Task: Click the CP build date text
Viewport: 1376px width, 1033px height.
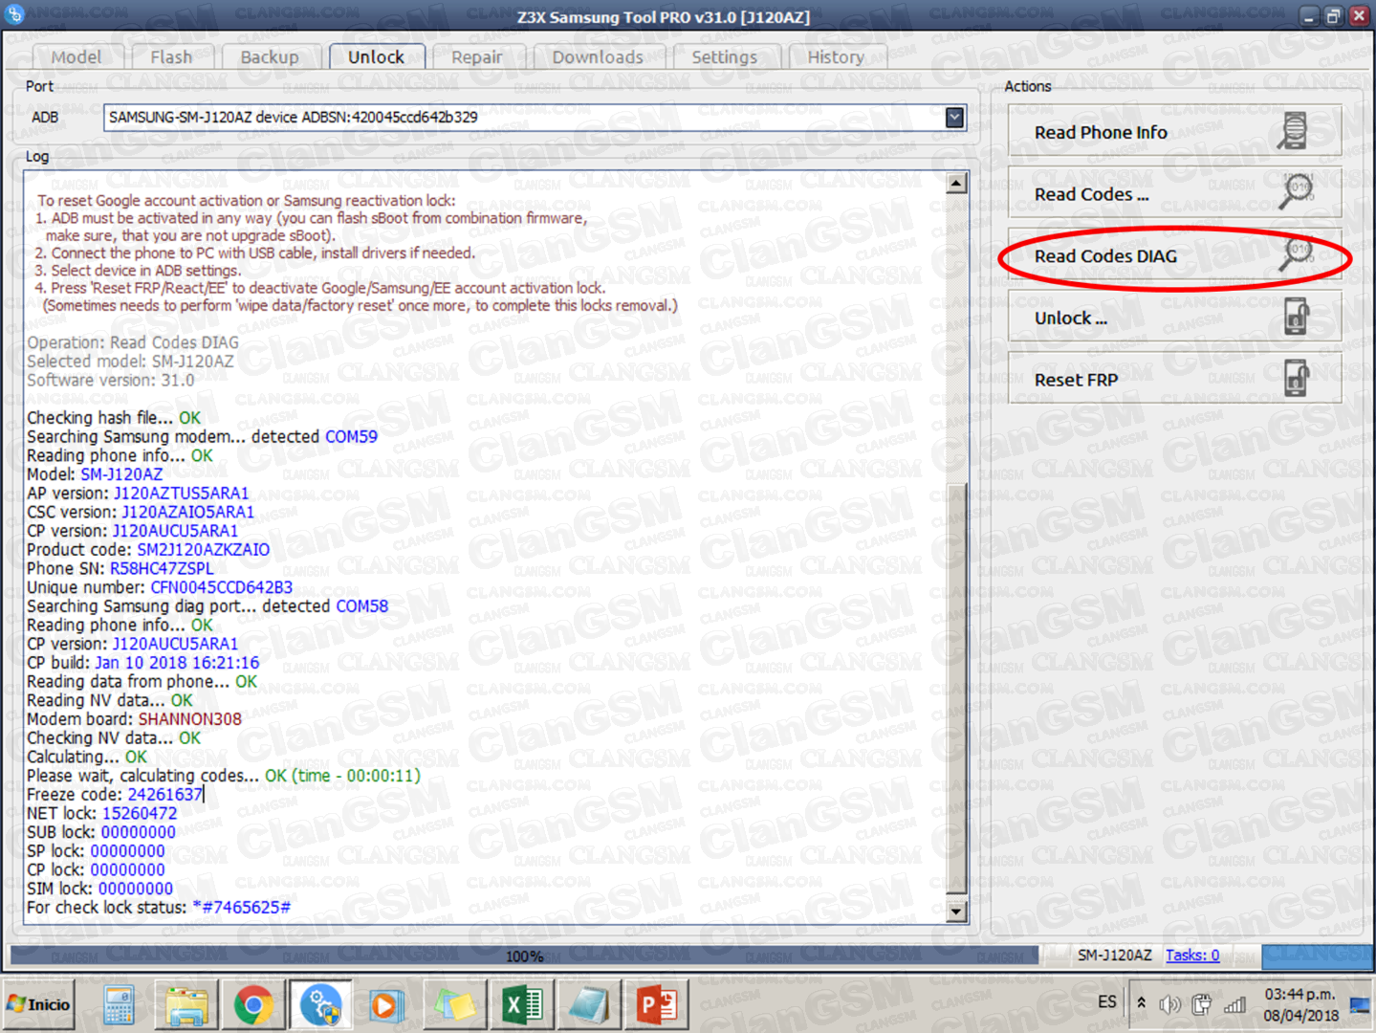Action: pos(177,662)
